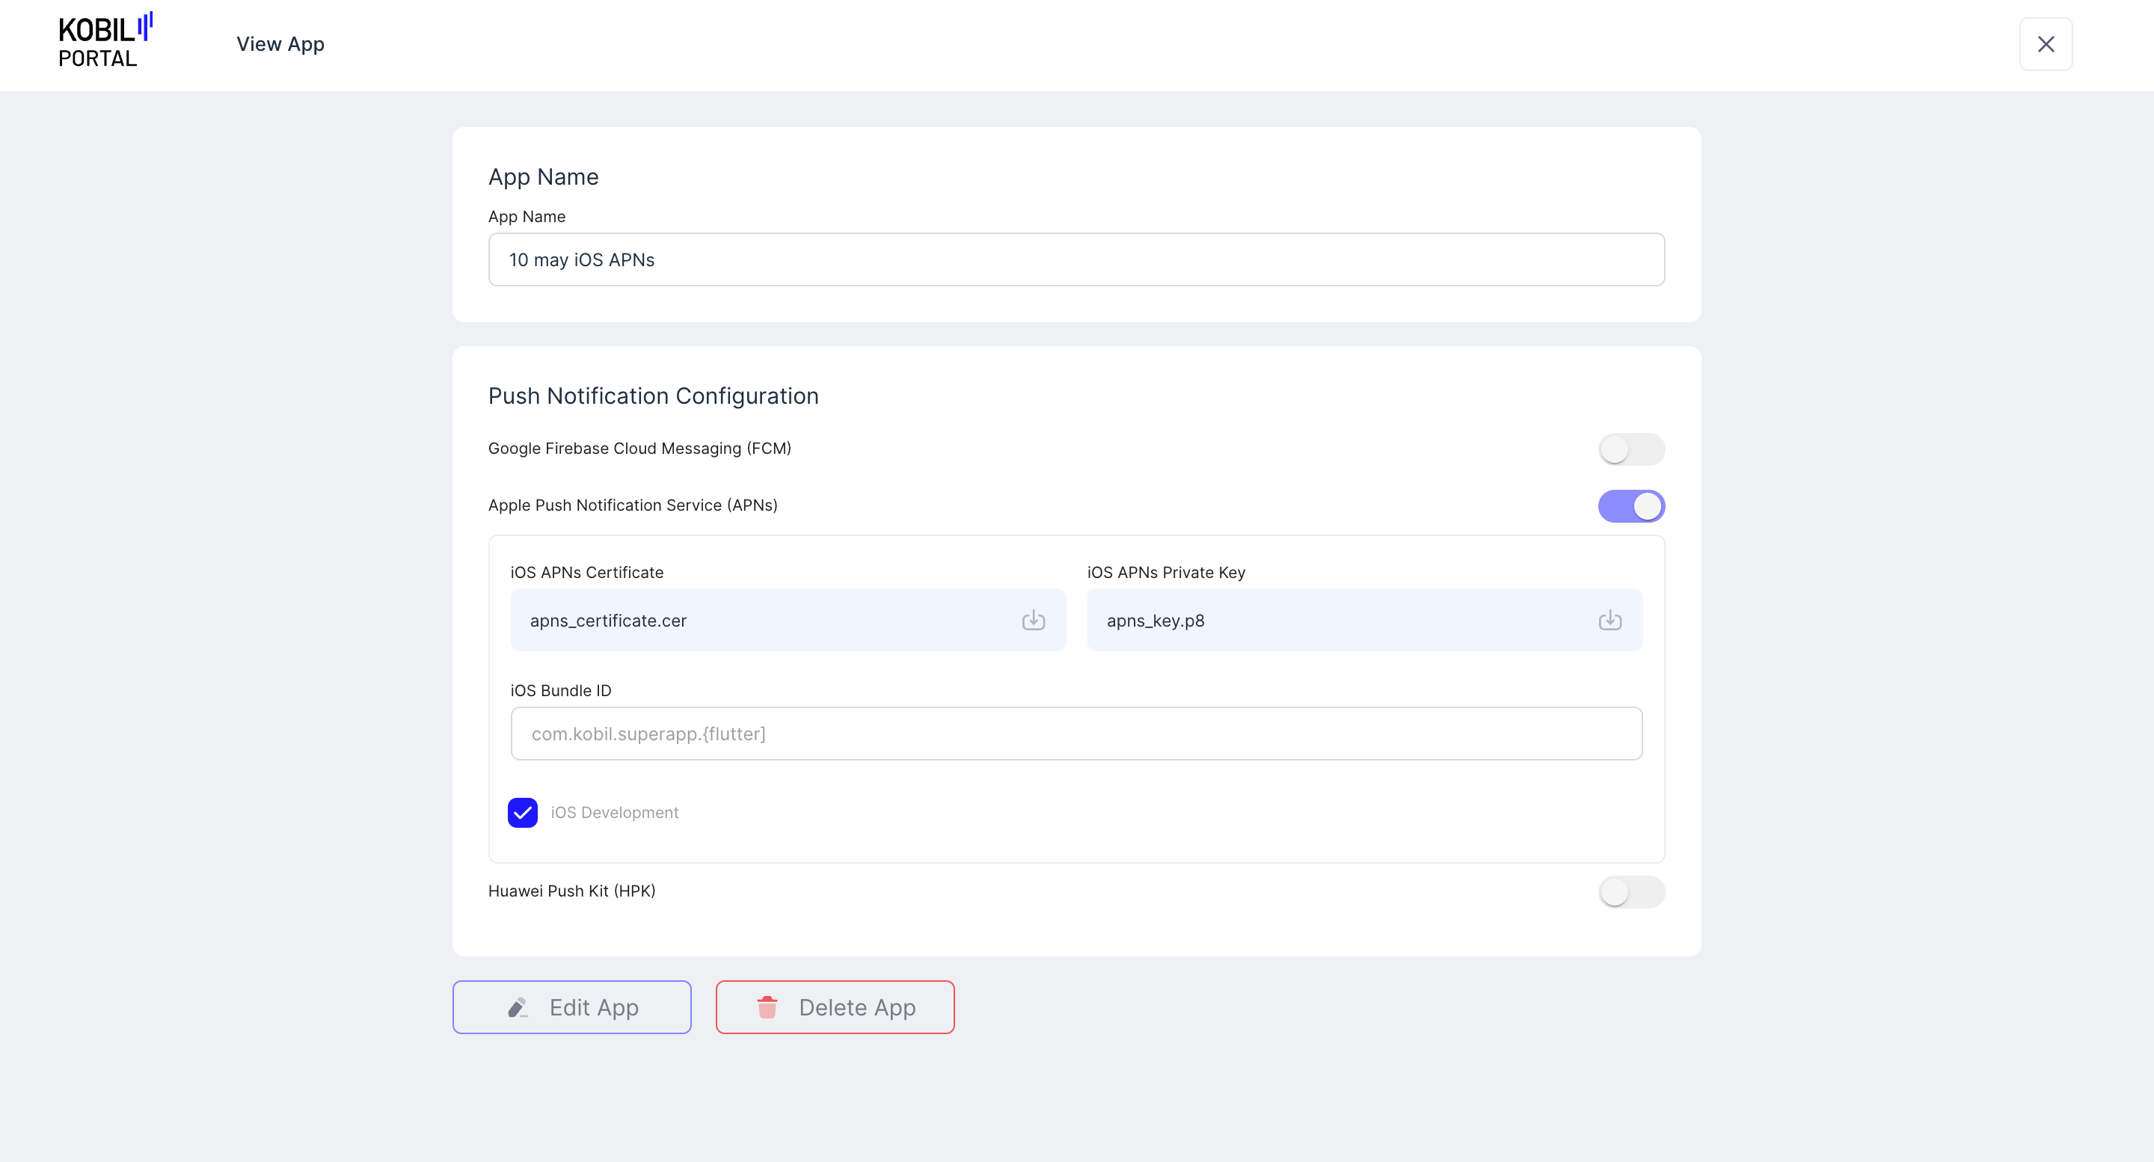The height and width of the screenshot is (1162, 2154).
Task: Close the View App page
Action: (2045, 44)
